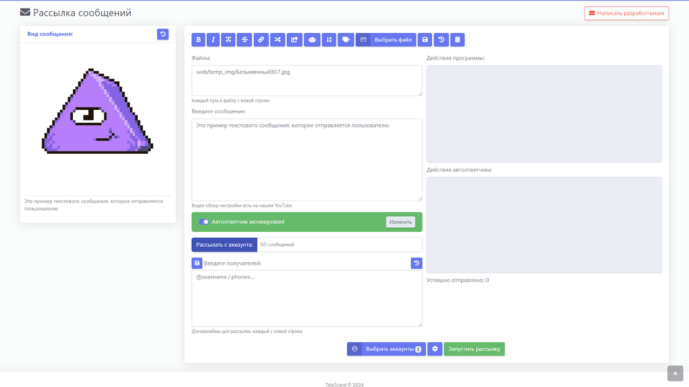Click 'Изменить' autoresponder button
689x387 pixels.
click(400, 222)
